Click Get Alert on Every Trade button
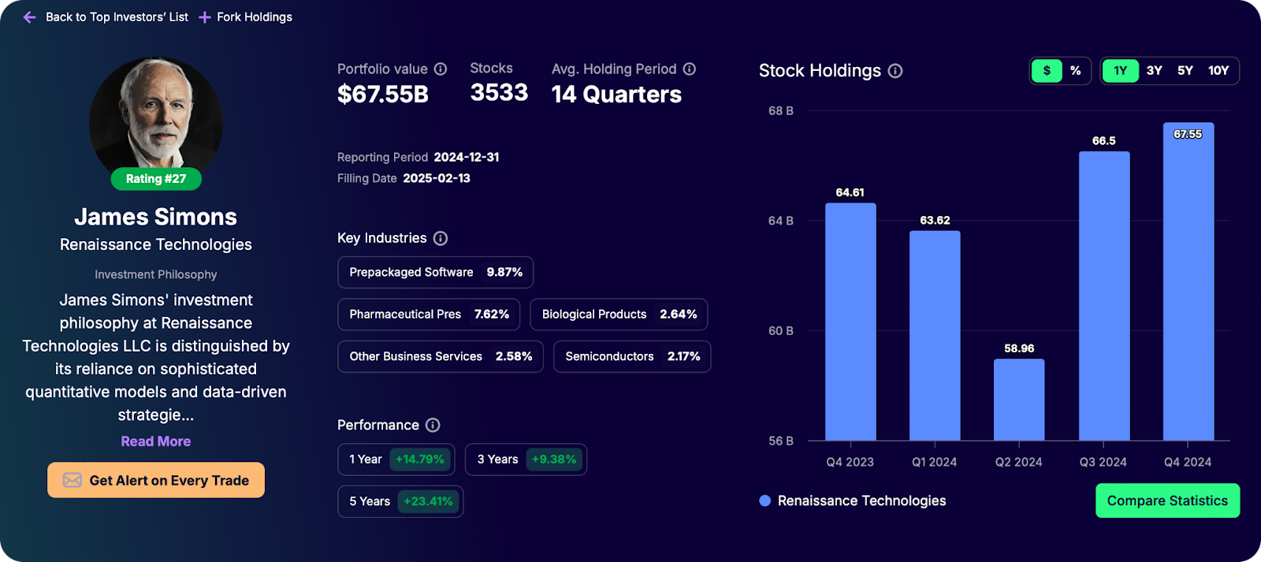 coord(156,480)
